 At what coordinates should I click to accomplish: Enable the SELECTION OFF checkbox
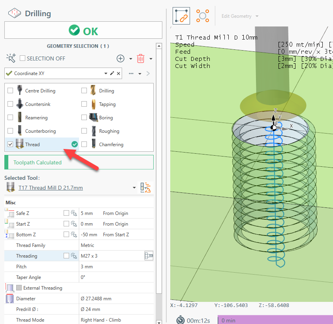[x=23, y=58]
